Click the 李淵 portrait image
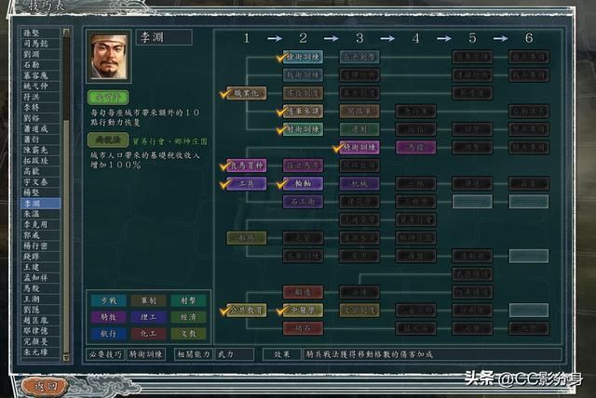This screenshot has height=398, width=596. pos(109,56)
